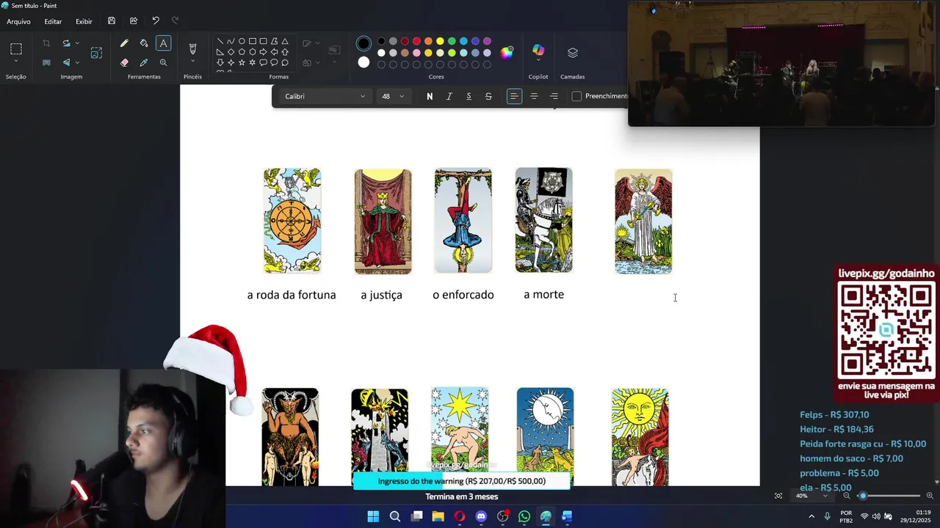Click the Save icon in title bar
Screen dimensions: 940x528
pyautogui.click(x=112, y=21)
